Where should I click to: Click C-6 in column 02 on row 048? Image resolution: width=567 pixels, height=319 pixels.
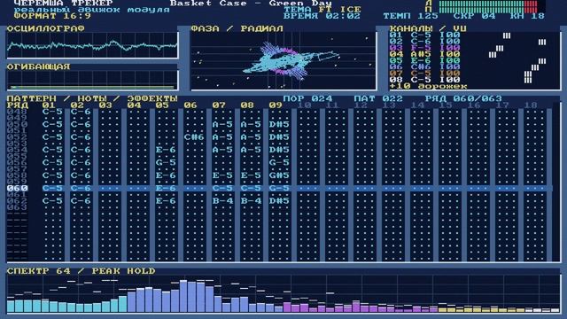click(81, 112)
